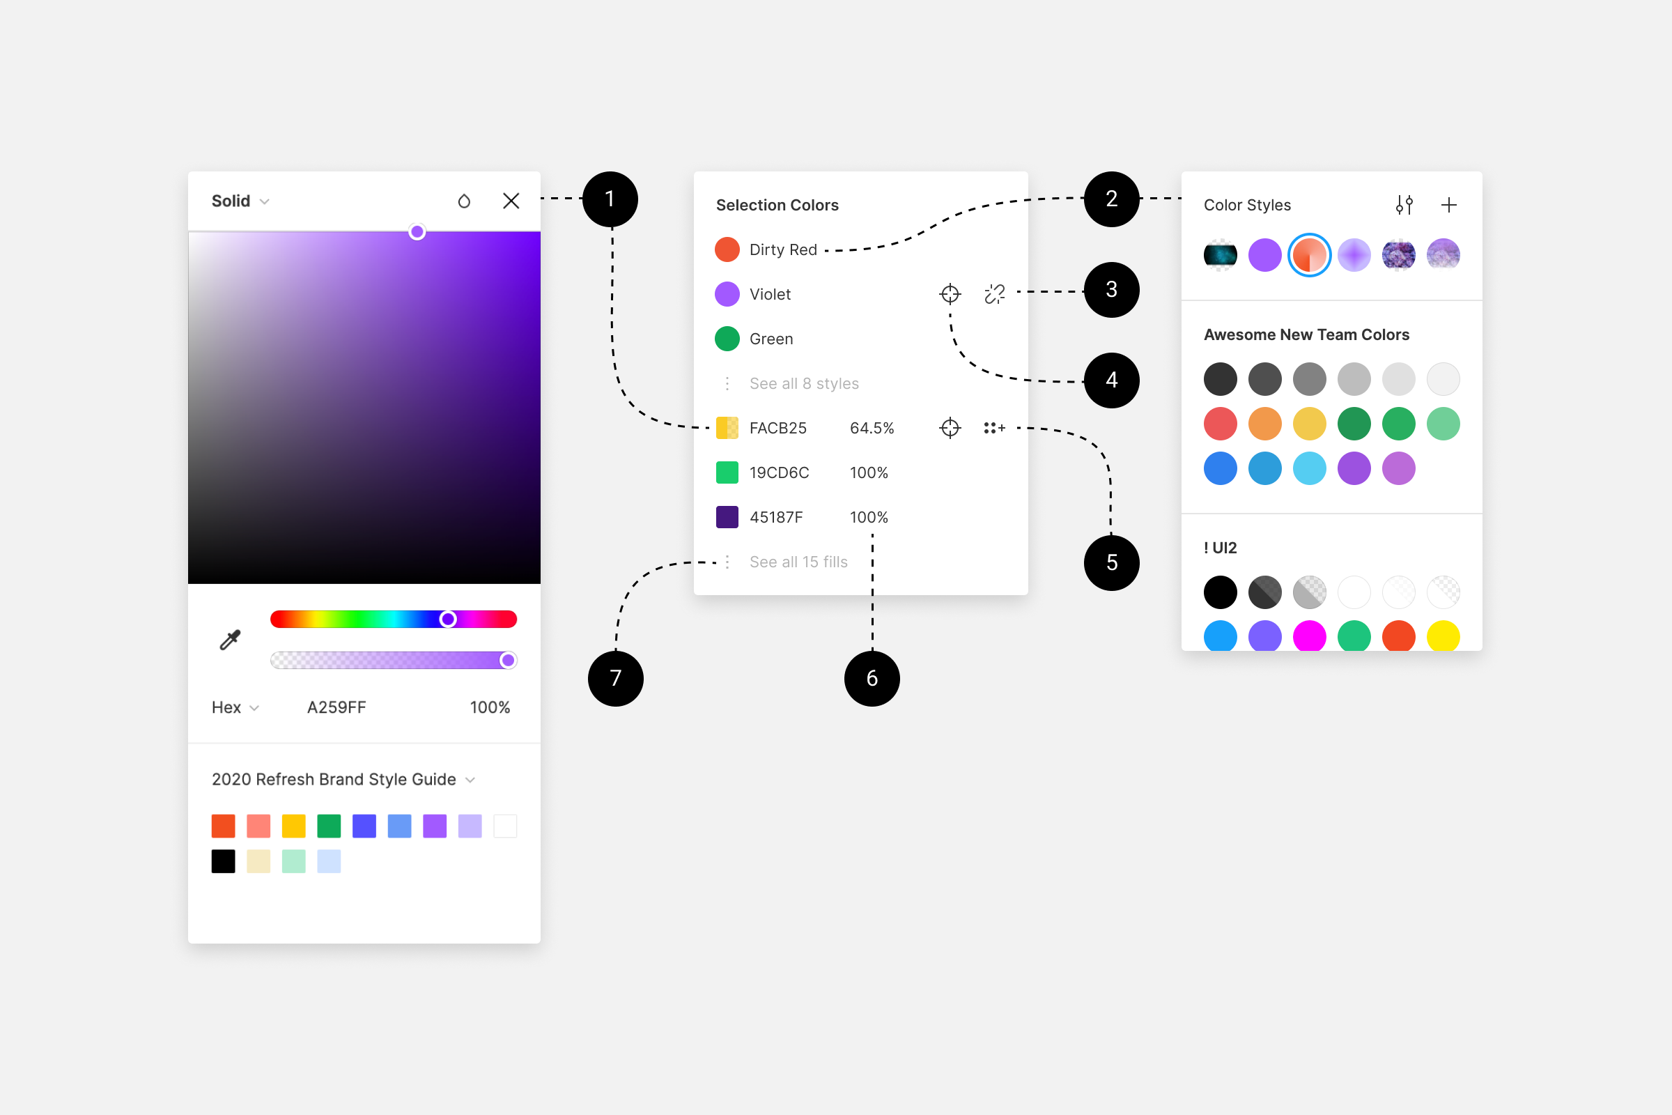Click the eyedropper/color picker tool
The image size is (1672, 1115).
pyautogui.click(x=228, y=641)
